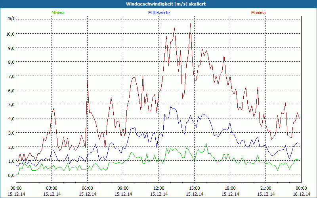Click the 0,0 y-axis value
317x198 pixels.
pyautogui.click(x=11, y=175)
